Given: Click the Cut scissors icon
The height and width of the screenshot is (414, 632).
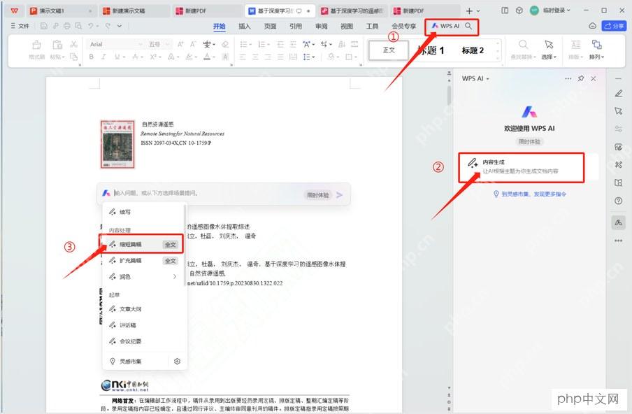Looking at the screenshot, I should click(x=74, y=44).
